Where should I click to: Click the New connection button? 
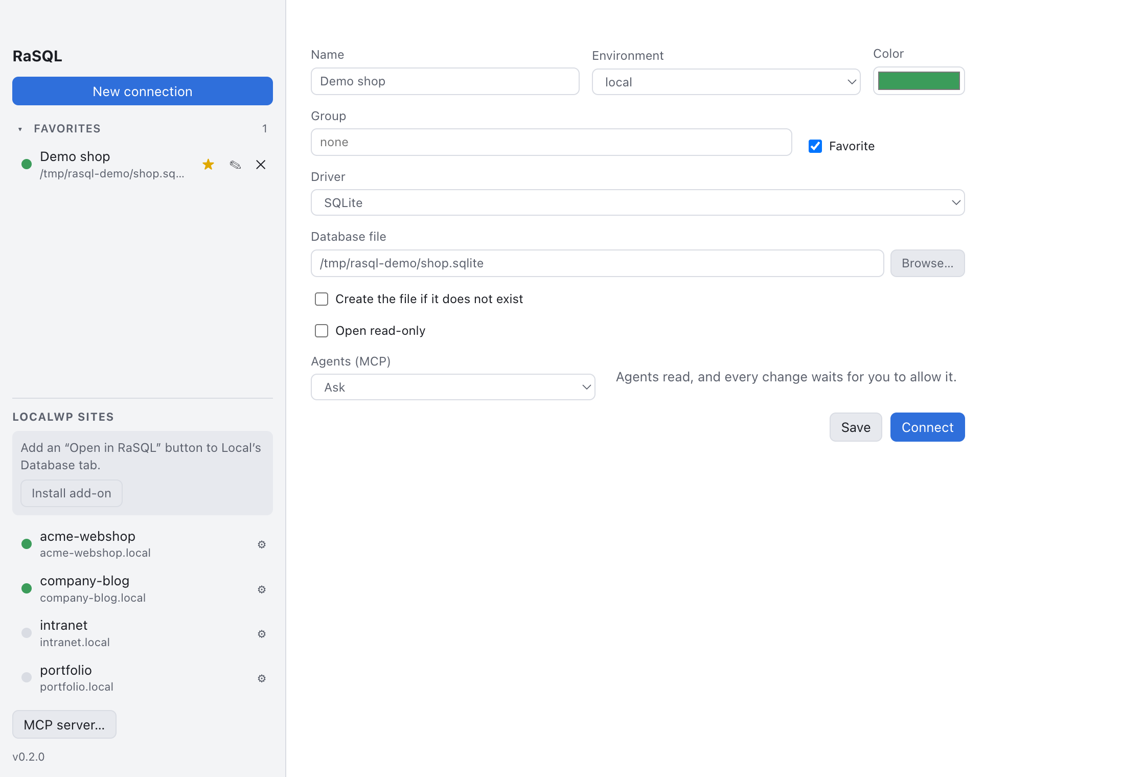tap(143, 91)
